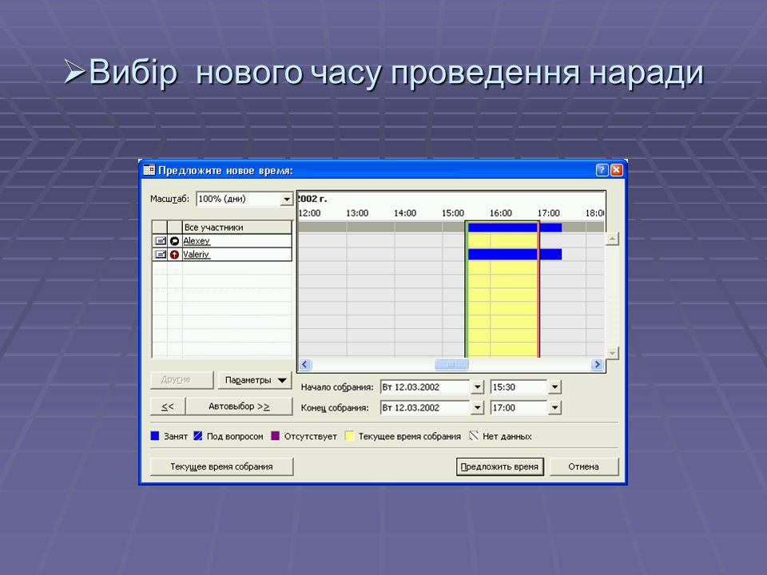Click the organizer icon beside Alexey
The image size is (767, 575).
tap(175, 240)
